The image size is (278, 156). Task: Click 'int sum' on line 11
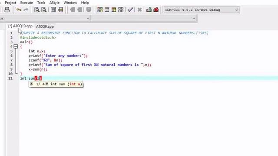point(27,78)
